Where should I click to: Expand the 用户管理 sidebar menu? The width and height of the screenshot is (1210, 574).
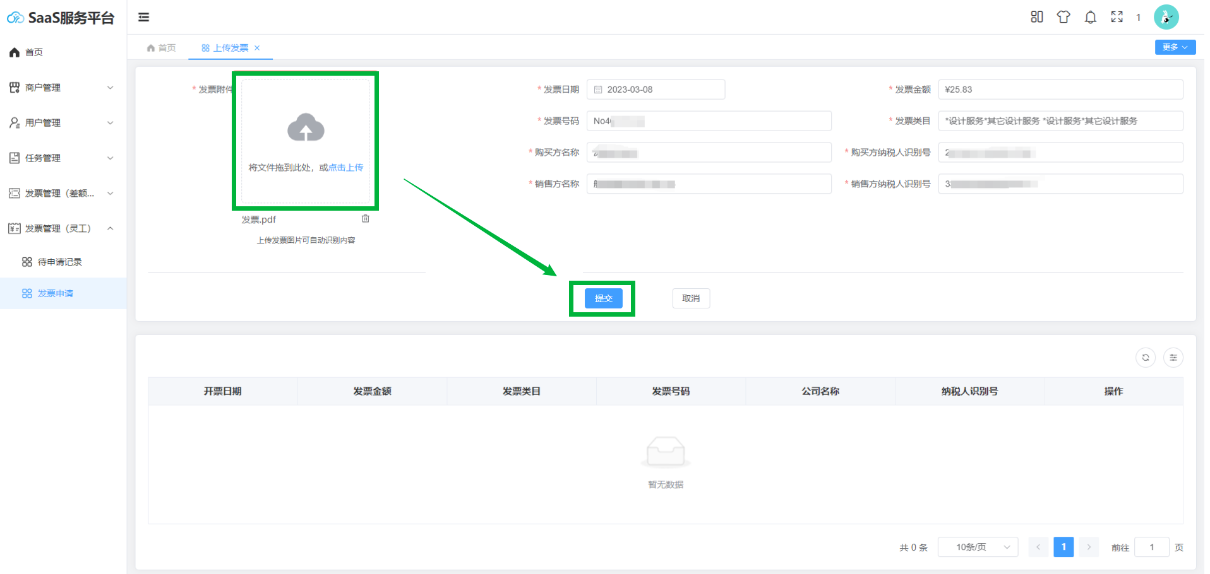(x=61, y=123)
